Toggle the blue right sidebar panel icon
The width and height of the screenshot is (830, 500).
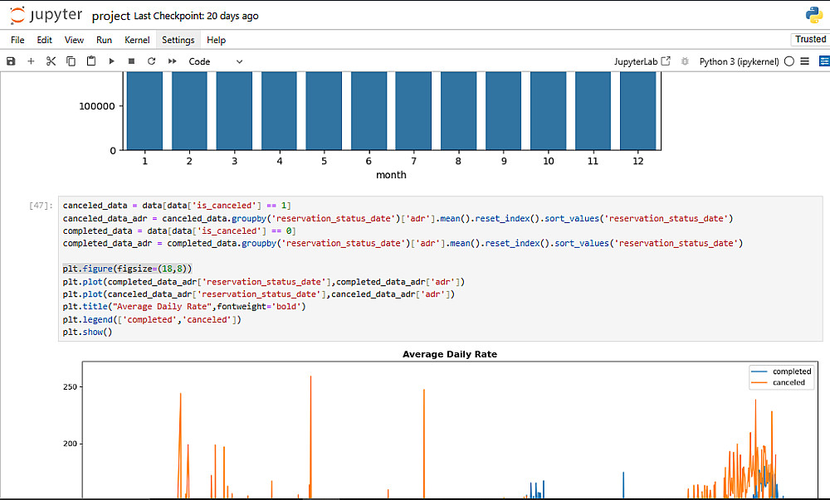pyautogui.click(x=823, y=61)
